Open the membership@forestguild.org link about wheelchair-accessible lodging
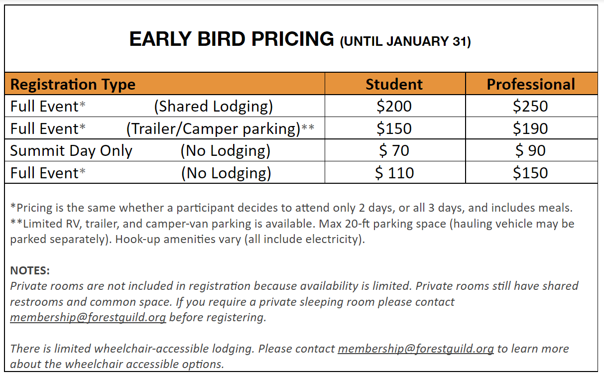Viewport: 604px width, 377px height. (416, 349)
